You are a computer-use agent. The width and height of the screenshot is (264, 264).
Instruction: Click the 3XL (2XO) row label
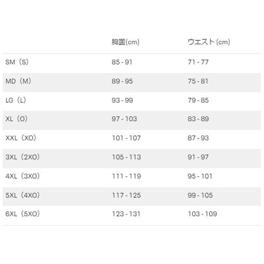point(22,157)
